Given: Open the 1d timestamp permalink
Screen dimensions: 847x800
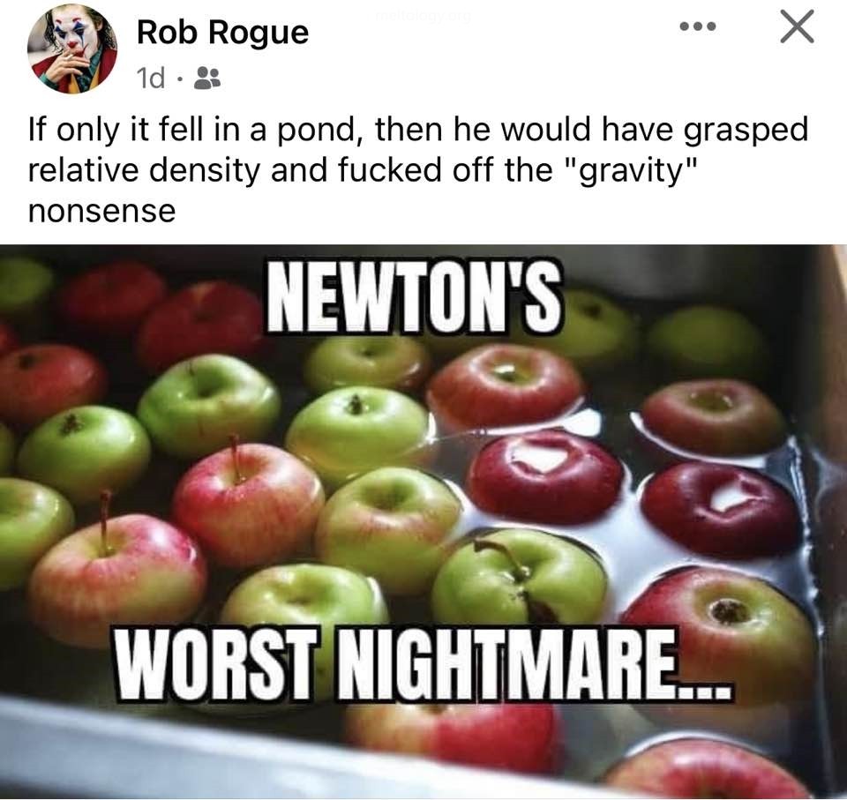Looking at the screenshot, I should [151, 79].
